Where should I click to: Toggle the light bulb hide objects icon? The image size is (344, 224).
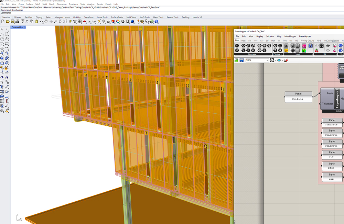click(x=104, y=22)
